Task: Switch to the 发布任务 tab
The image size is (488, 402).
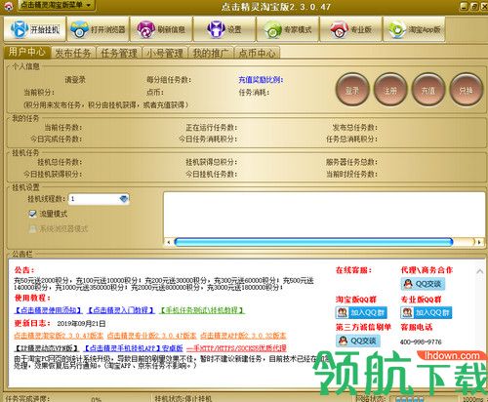Action: click(73, 53)
